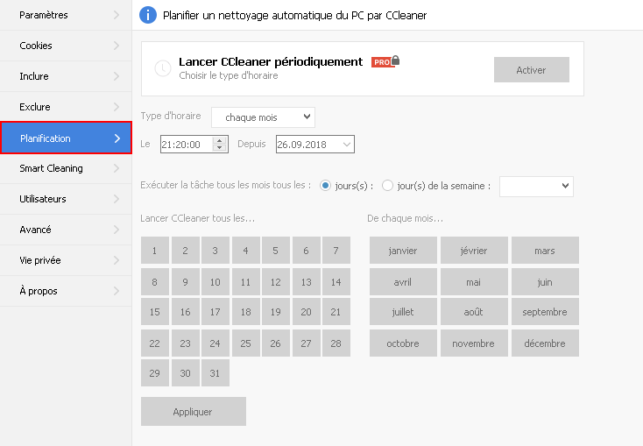Toggle day 7 in the calendar grid

tap(336, 251)
